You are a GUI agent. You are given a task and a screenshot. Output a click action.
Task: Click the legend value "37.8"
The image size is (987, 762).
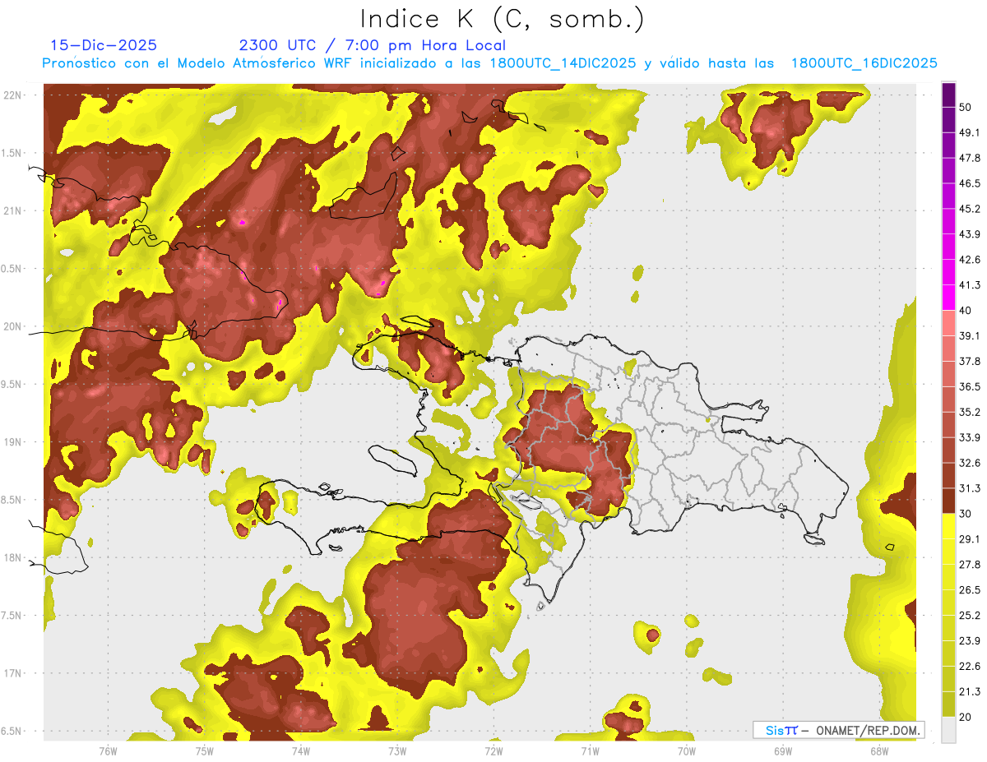click(971, 361)
